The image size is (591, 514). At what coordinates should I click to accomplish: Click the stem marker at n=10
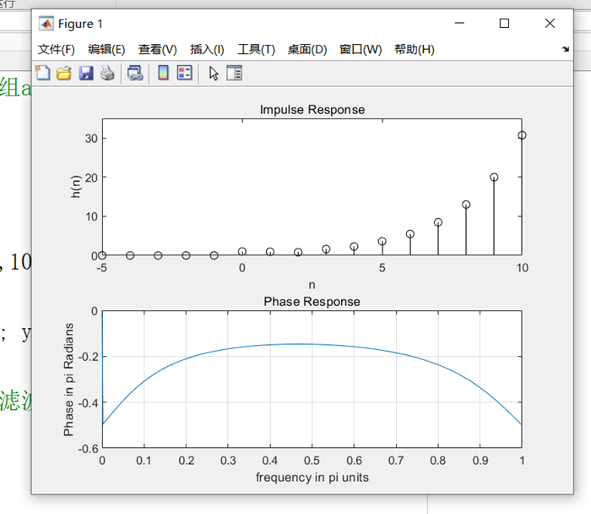[x=522, y=135]
